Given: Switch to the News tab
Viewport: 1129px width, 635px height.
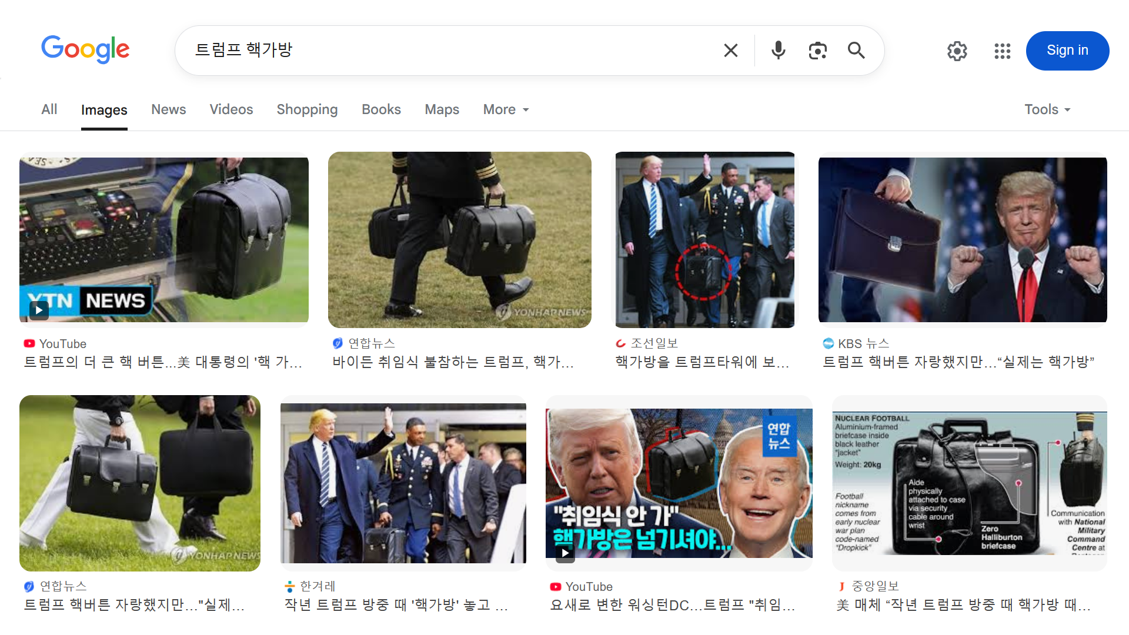Looking at the screenshot, I should (x=168, y=110).
